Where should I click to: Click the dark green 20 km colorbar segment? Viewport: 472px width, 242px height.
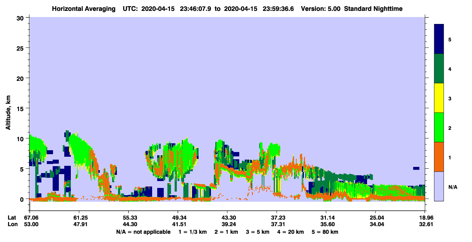pyautogui.click(x=439, y=69)
